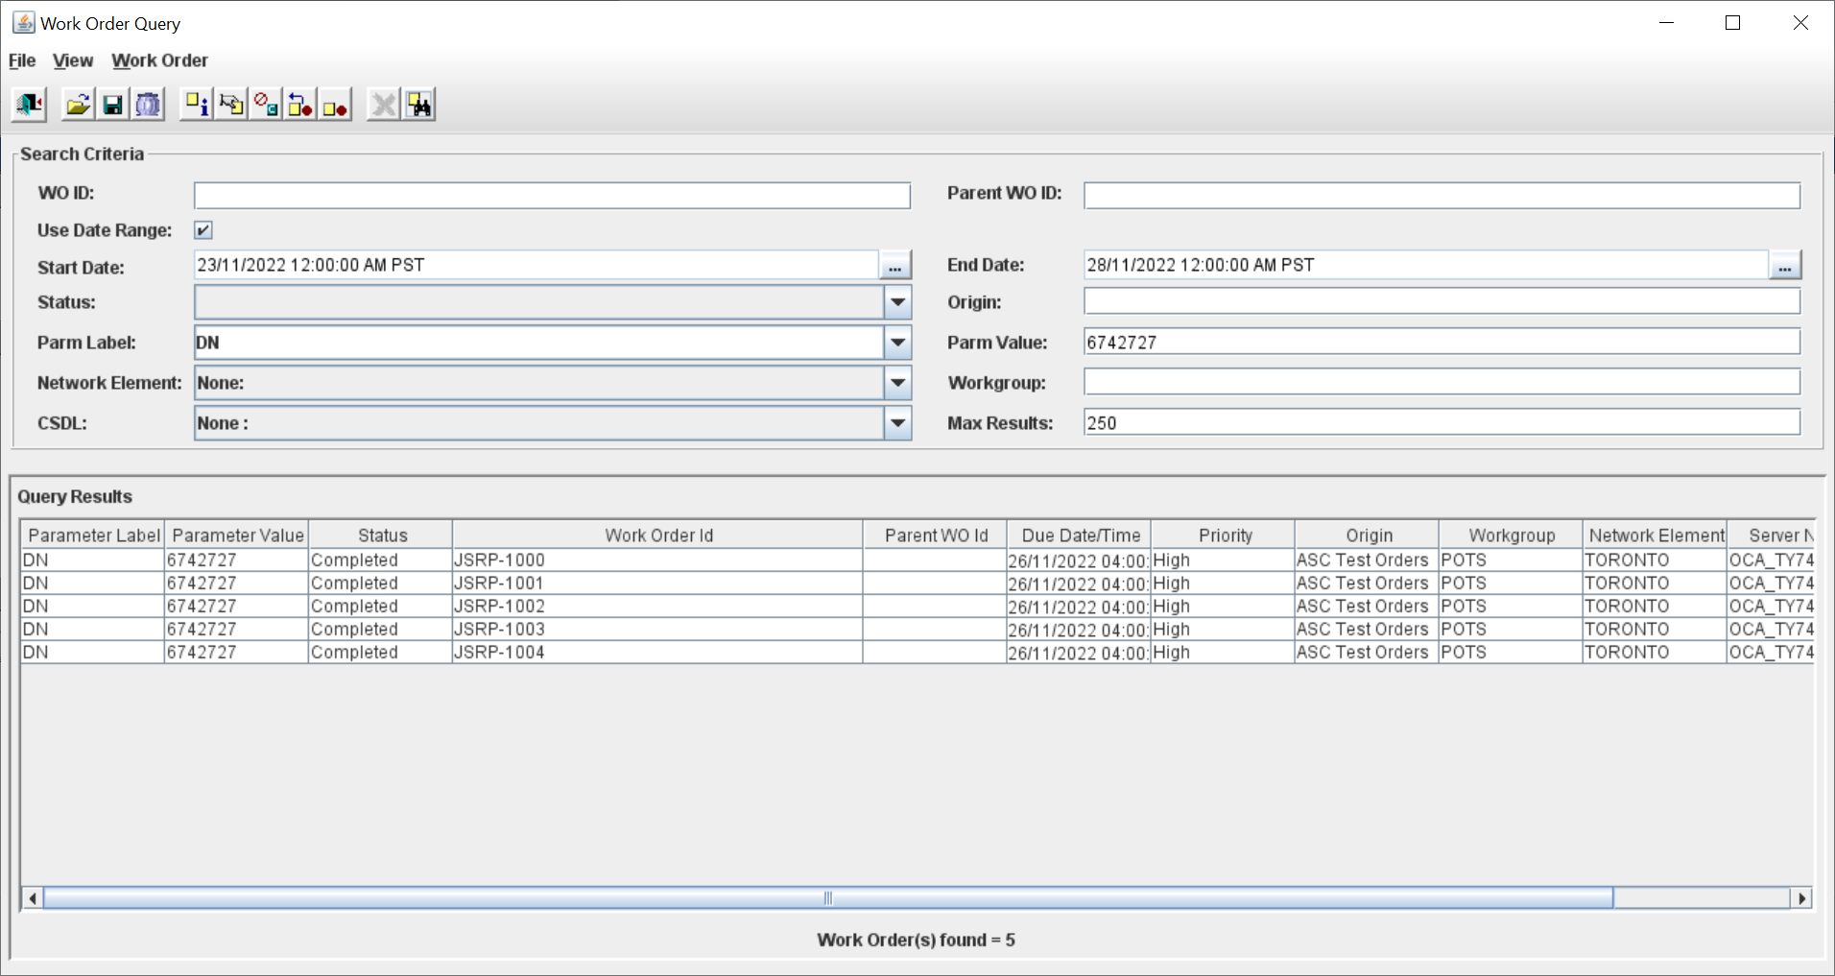Click the yellow square and red dot icon
Image resolution: width=1835 pixels, height=976 pixels.
click(x=335, y=105)
